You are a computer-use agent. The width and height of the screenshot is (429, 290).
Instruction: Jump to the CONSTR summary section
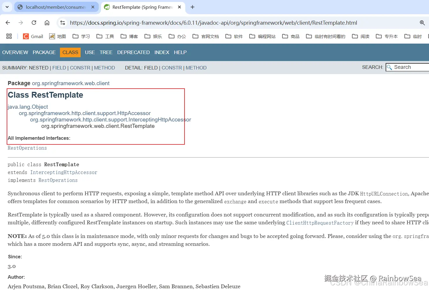tap(80, 68)
